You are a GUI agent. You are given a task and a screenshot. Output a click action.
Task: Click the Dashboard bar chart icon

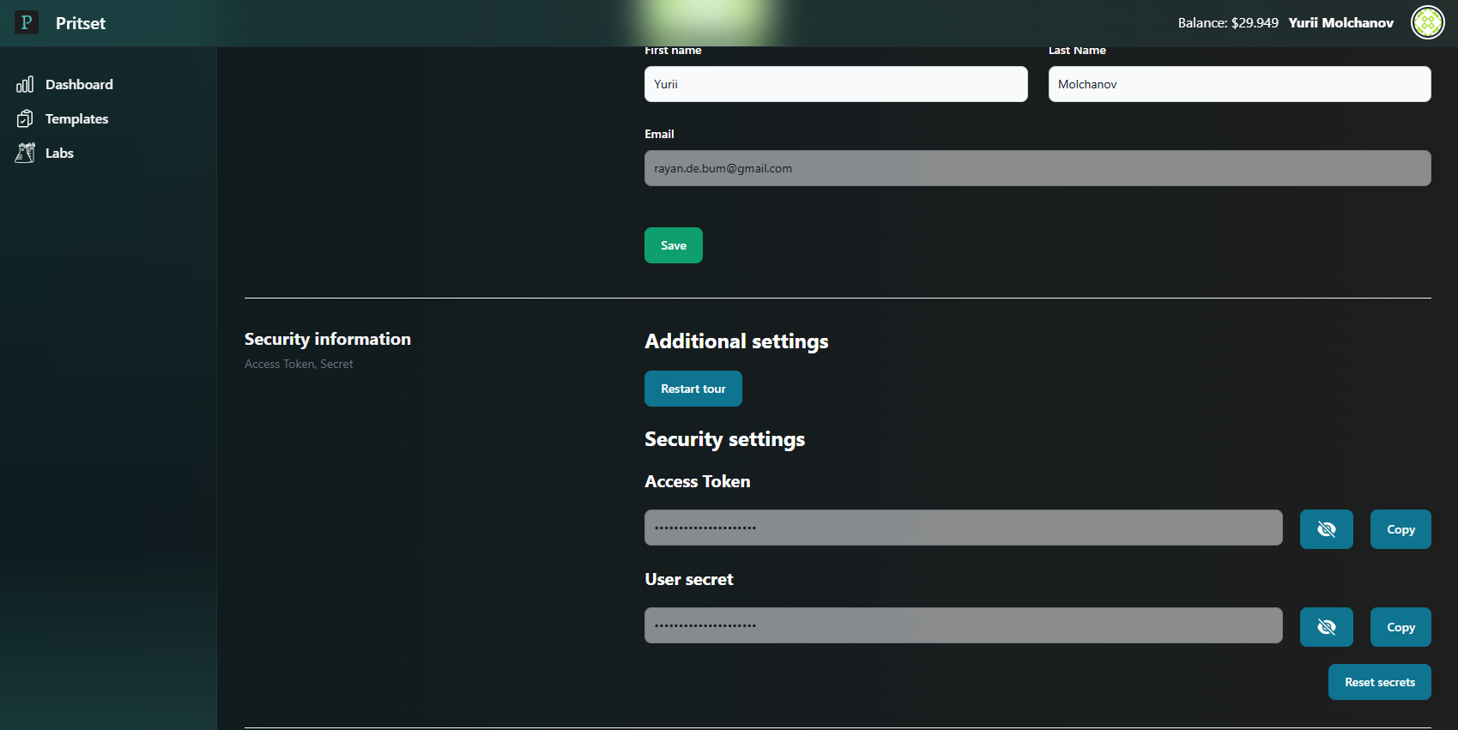25,84
